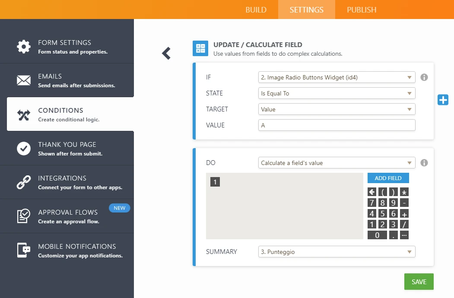Open the IF field dropdown
The width and height of the screenshot is (454, 298).
337,77
